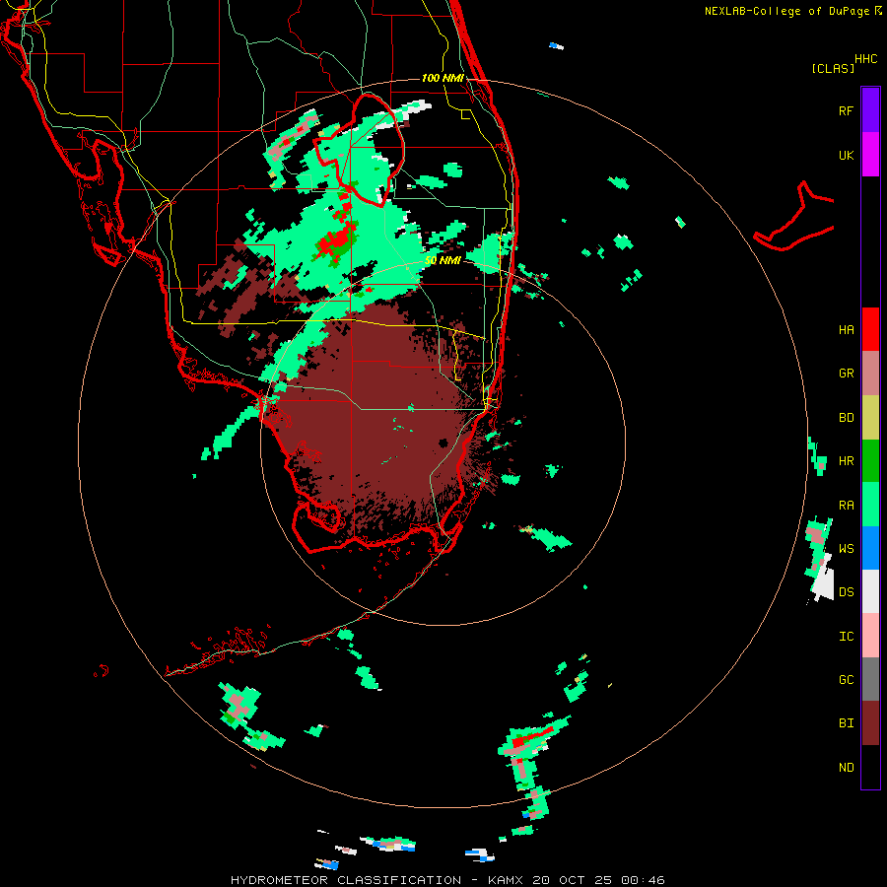Viewport: 887px width, 887px height.
Task: Select the WS blue legend swatch
Action: coord(870,548)
